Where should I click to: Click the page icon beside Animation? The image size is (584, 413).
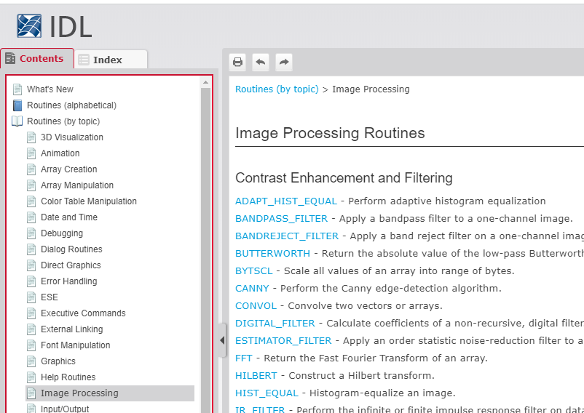click(x=31, y=153)
